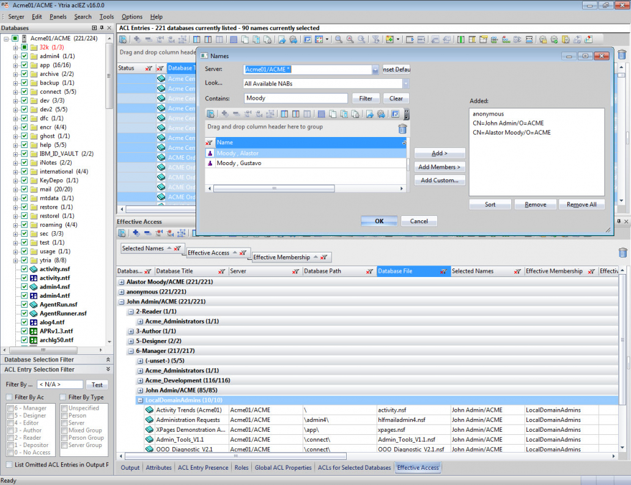Toggle the 32k folder checkbox
Image resolution: width=631 pixels, height=485 pixels.
point(24,47)
